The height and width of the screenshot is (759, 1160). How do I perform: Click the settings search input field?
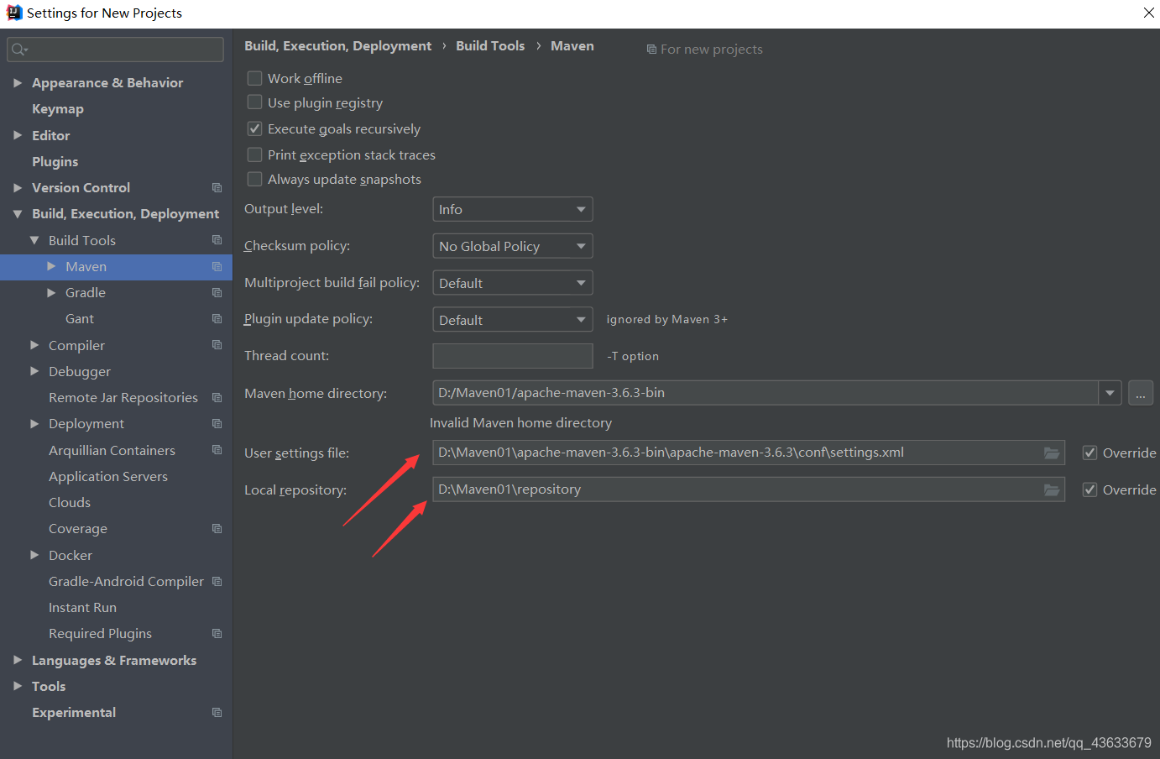(116, 50)
